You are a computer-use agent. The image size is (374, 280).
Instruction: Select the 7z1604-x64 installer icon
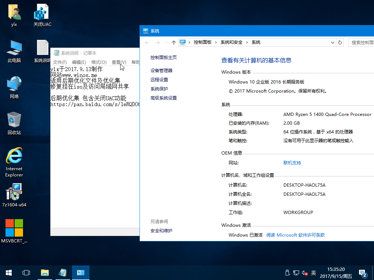pyautogui.click(x=14, y=192)
